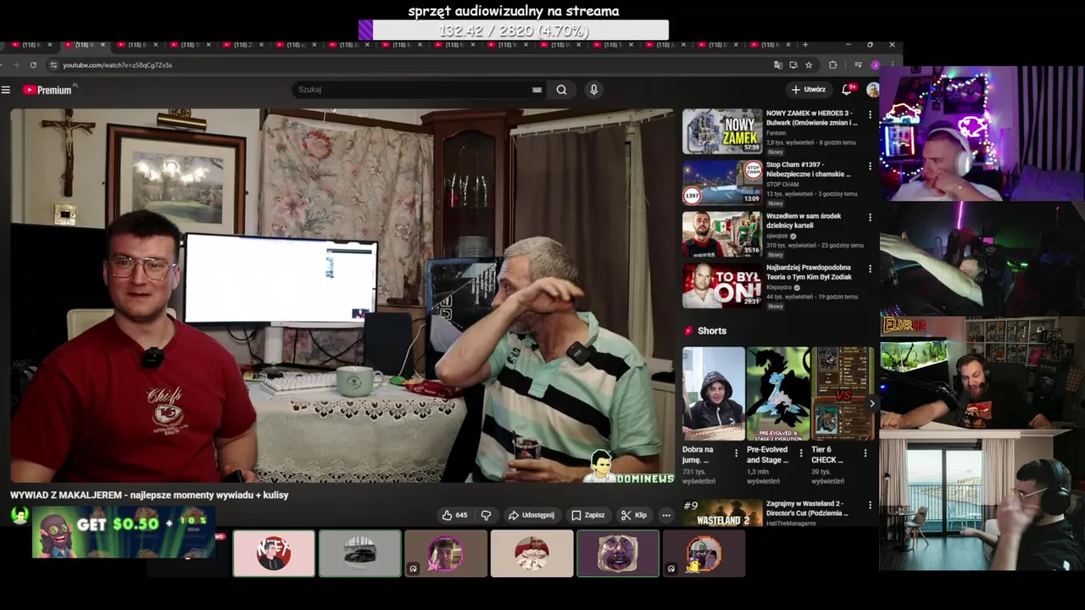The height and width of the screenshot is (610, 1085).
Task: Start voice search with the microphone icon
Action: click(x=593, y=90)
